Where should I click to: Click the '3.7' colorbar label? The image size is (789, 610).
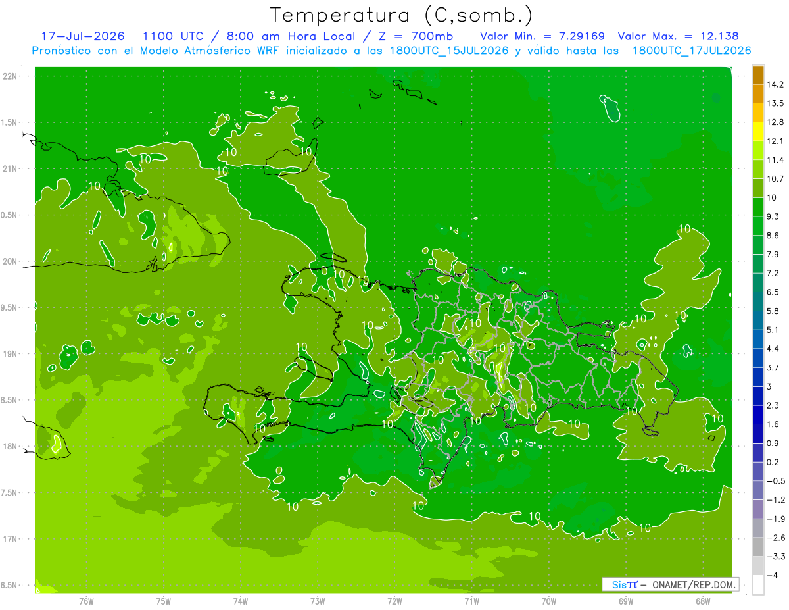click(774, 368)
